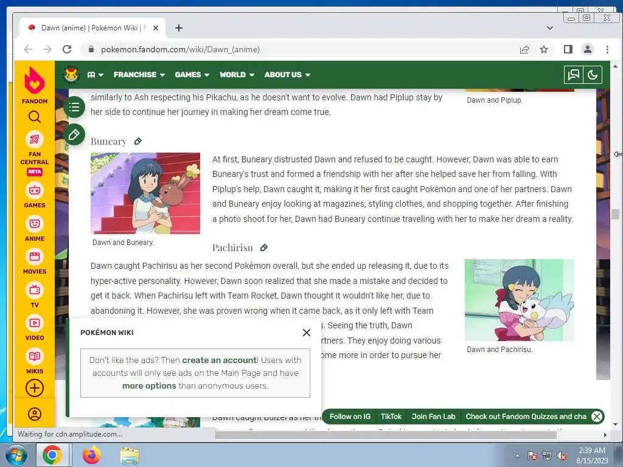Screen dimensions: 623x467
Task: Click Join Fan Lab link
Action: pos(433,417)
